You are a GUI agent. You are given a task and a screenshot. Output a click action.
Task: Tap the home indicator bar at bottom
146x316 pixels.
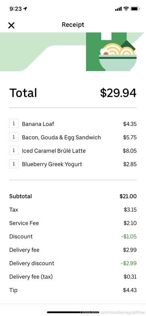point(73,312)
